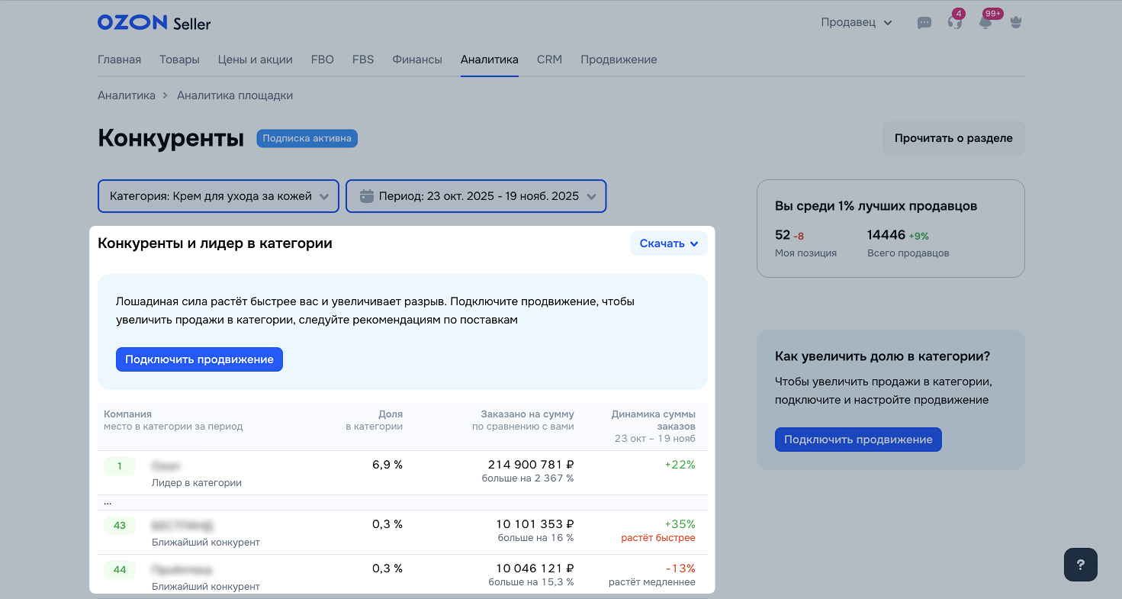Click Подключить продвижение in the right sidebar
Viewport: 1122px width, 599px height.
click(858, 440)
